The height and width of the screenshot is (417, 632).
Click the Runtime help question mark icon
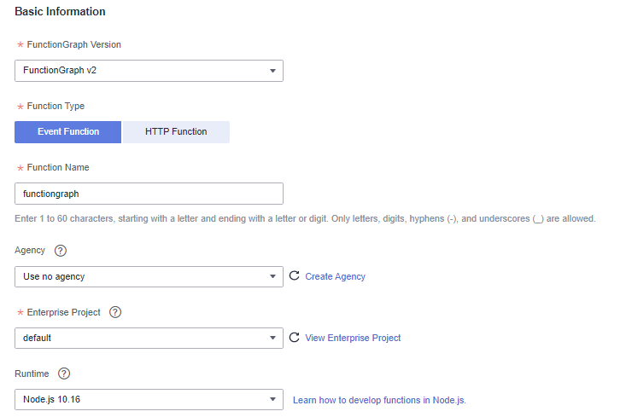pyautogui.click(x=63, y=374)
